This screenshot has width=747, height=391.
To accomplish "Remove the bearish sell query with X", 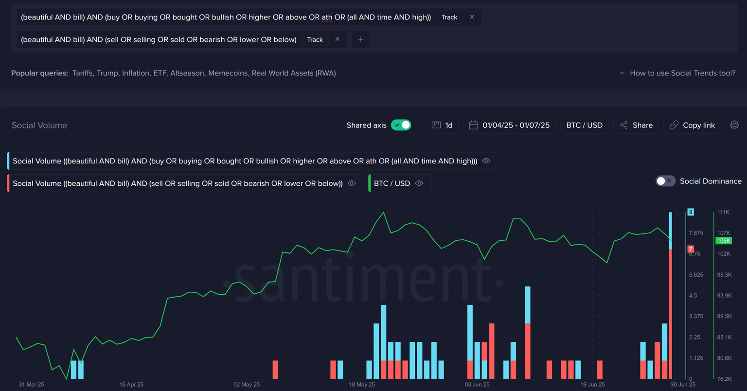I will click(338, 39).
